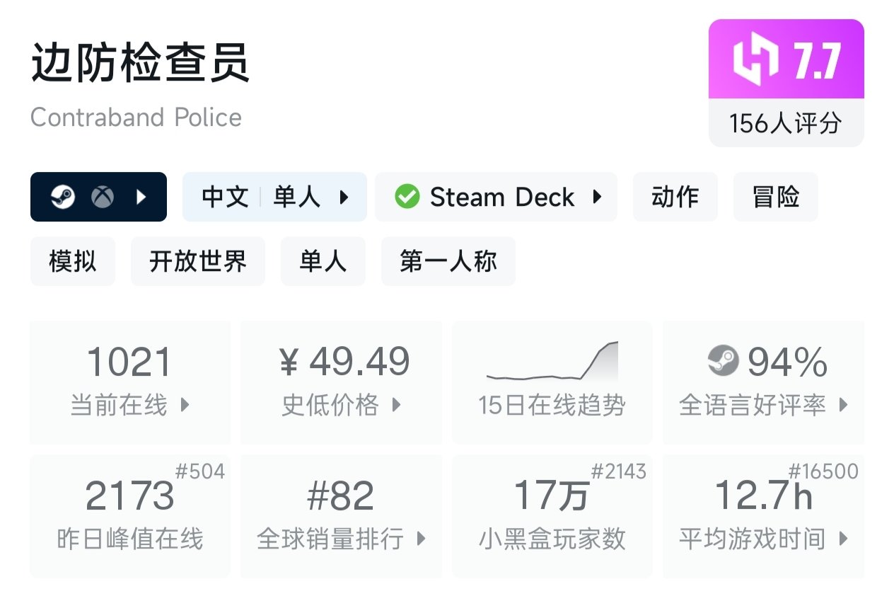View the 156人评分 rating count
Viewport: 894px width, 596px height.
[786, 123]
